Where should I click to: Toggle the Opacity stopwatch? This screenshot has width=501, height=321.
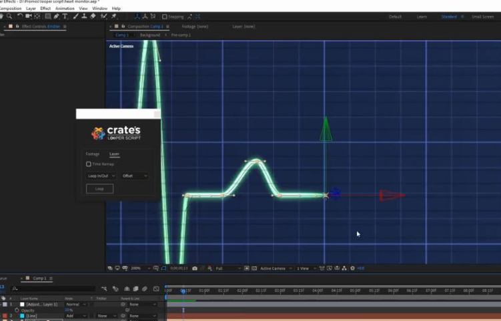[16, 310]
